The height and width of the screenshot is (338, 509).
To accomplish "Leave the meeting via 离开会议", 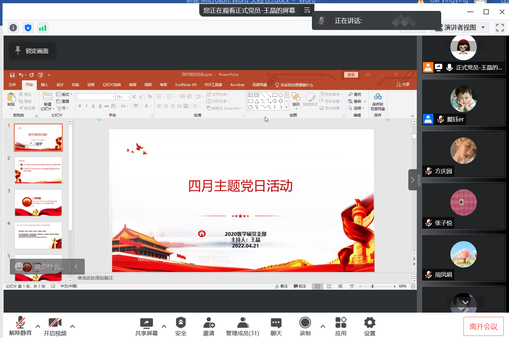I will 483,327.
